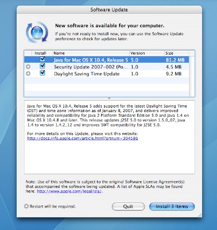The image size is (217, 230).
Task: Click the 'New software is available' heading
Action: point(110,26)
